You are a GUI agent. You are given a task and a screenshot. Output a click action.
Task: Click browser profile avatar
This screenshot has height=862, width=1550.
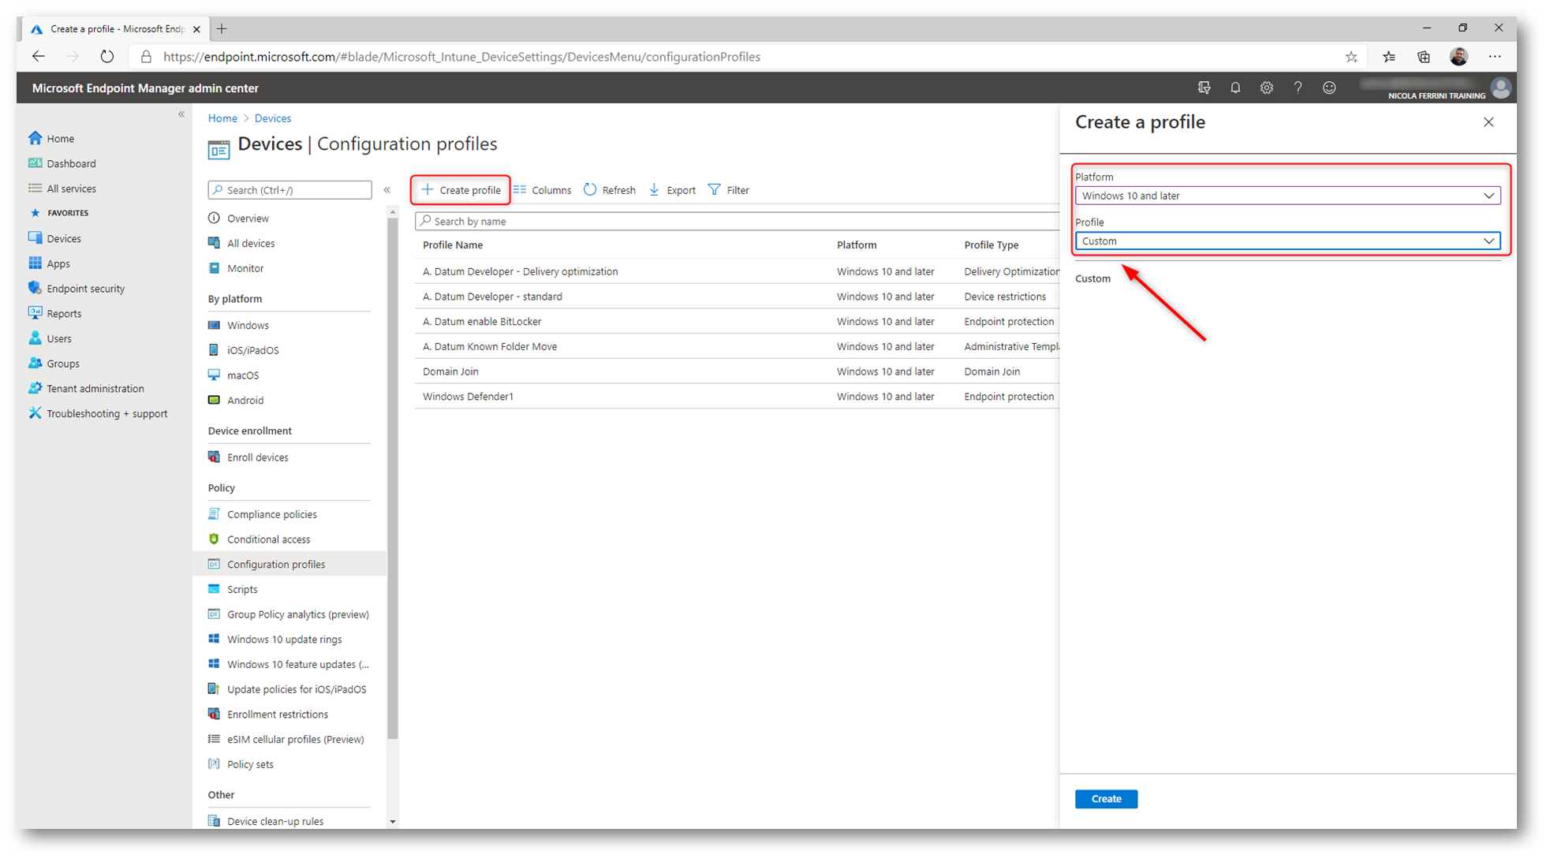[x=1458, y=57]
